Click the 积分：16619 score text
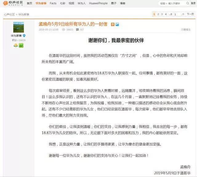The width and height of the screenshot is (197, 177). click(19, 40)
